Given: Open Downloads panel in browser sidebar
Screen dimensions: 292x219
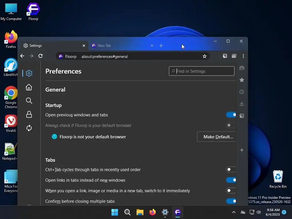Looking at the screenshot, I should click(242, 104).
